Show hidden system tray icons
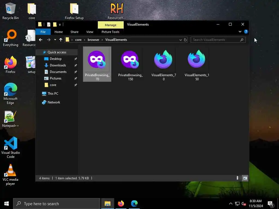The width and height of the screenshot is (279, 209). tap(231, 204)
